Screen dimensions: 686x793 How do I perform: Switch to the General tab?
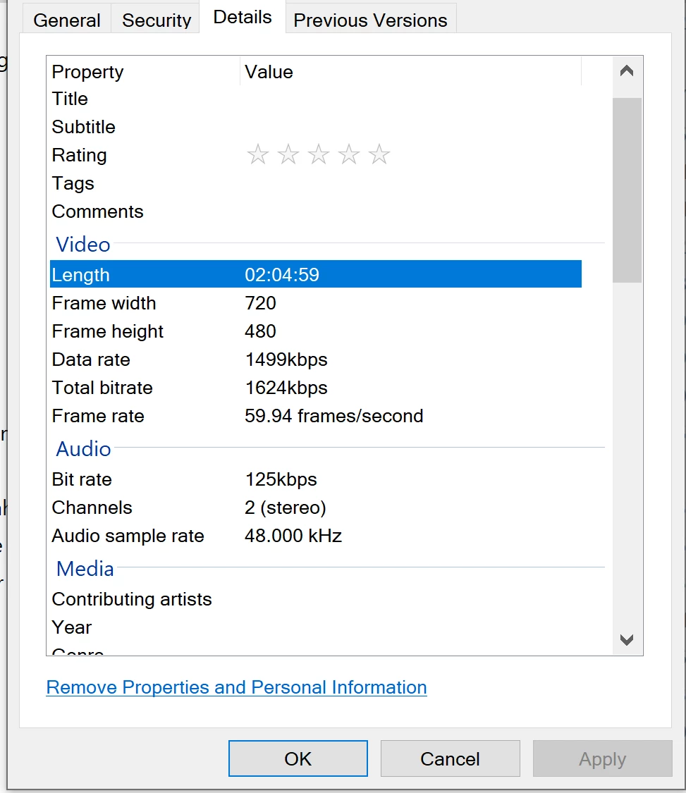click(x=67, y=20)
